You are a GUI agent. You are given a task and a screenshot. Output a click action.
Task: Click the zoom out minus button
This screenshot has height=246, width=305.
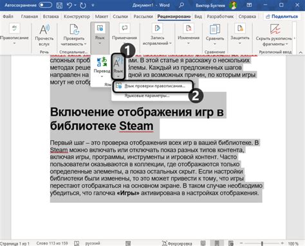241,243
